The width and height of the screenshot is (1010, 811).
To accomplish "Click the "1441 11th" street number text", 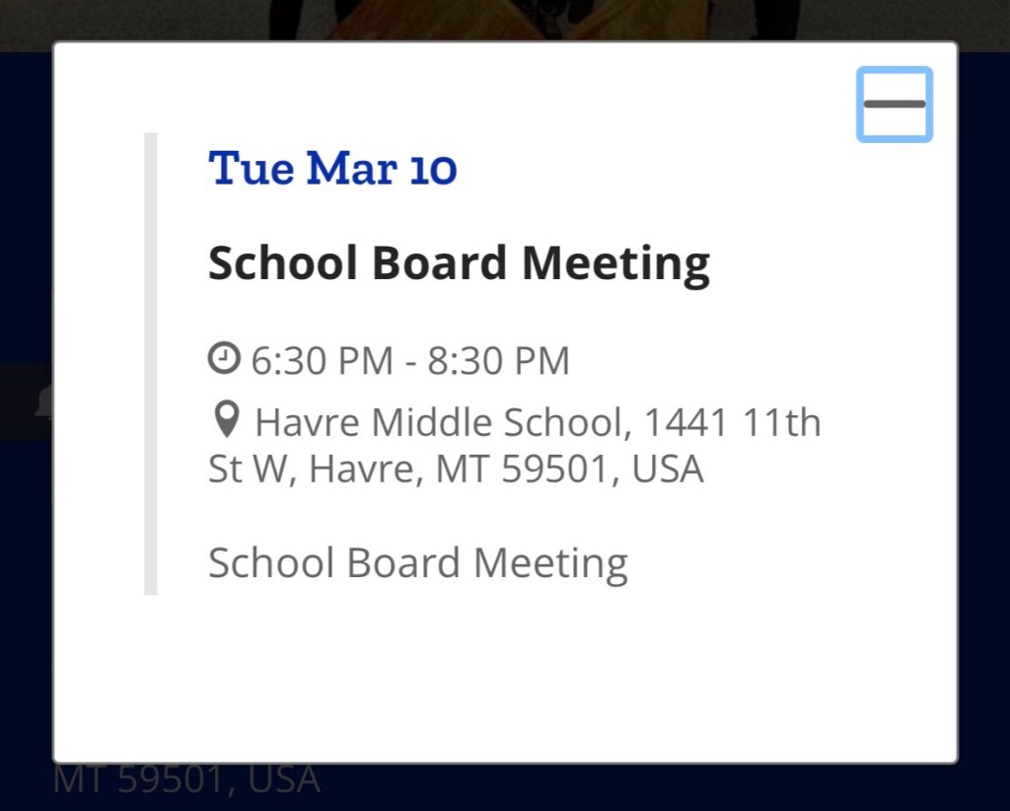I will 732,423.
